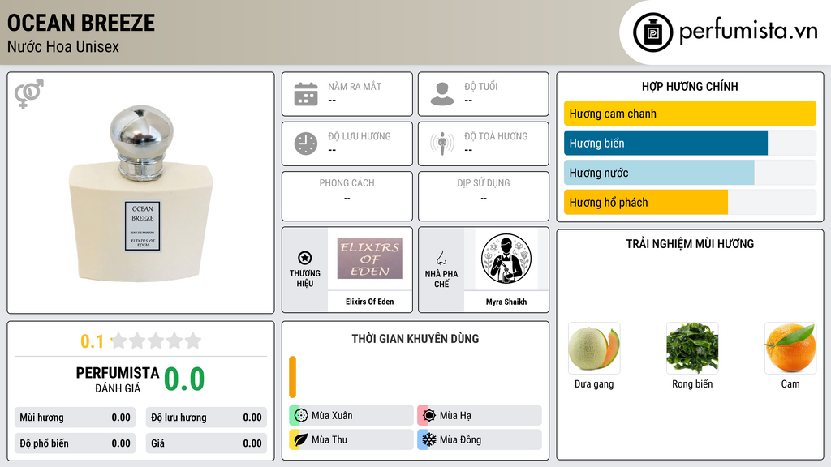The image size is (831, 467).
Task: Click the Độ phổ biến score row
Action: pos(75,443)
